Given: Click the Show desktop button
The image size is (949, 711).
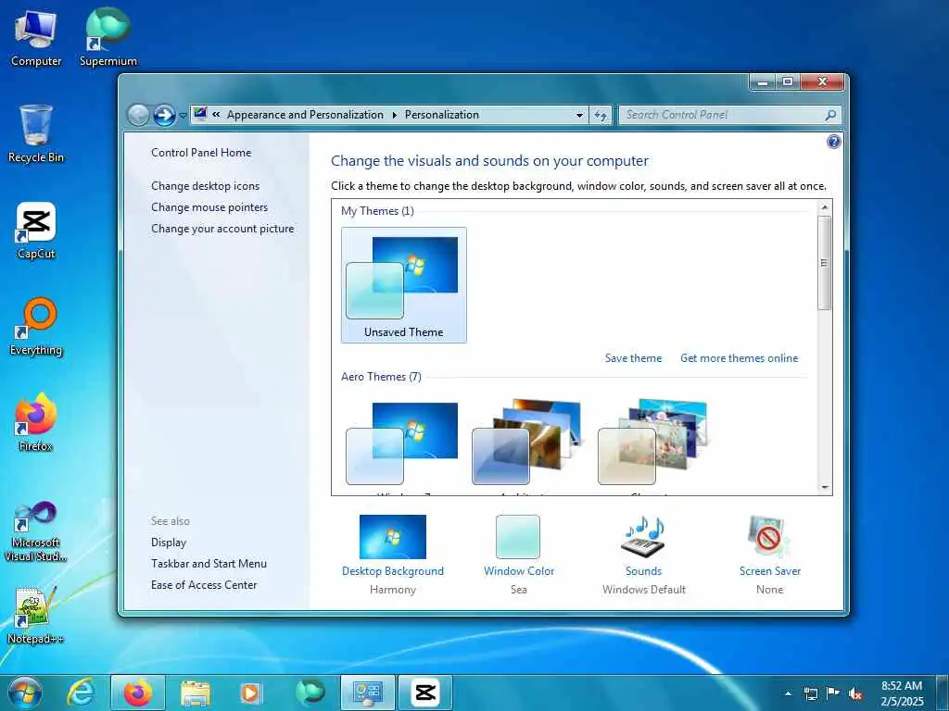Looking at the screenshot, I should point(943,692).
